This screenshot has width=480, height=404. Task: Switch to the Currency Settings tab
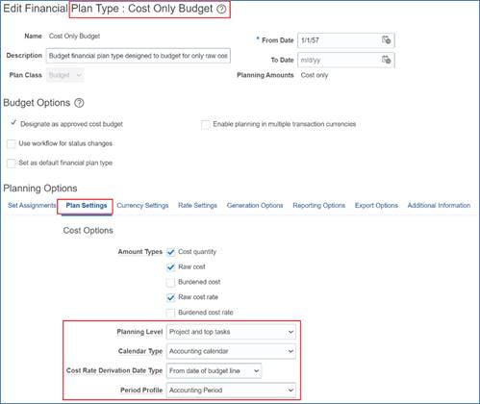(142, 206)
